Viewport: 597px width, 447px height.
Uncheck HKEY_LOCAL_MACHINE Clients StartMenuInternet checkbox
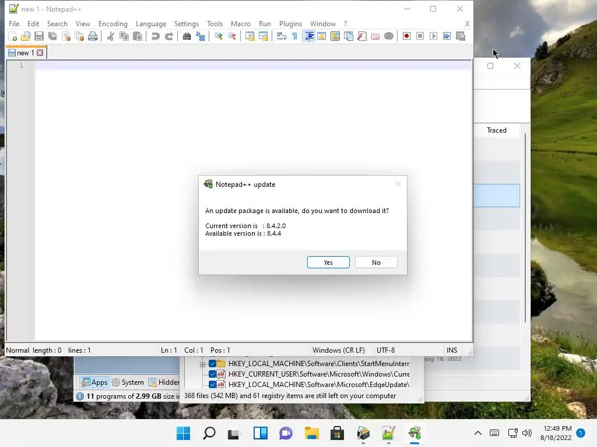212,364
